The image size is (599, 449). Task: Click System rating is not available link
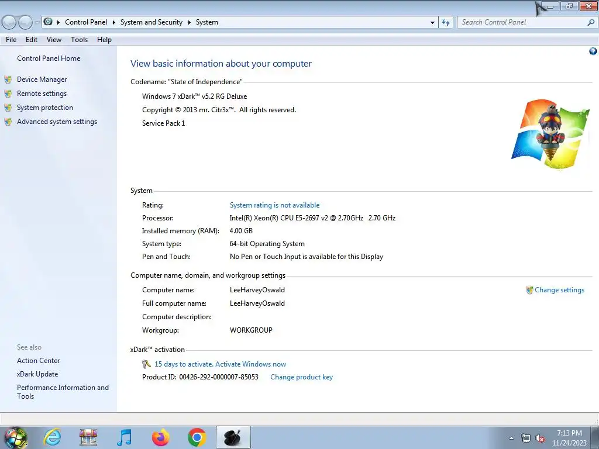pos(275,205)
